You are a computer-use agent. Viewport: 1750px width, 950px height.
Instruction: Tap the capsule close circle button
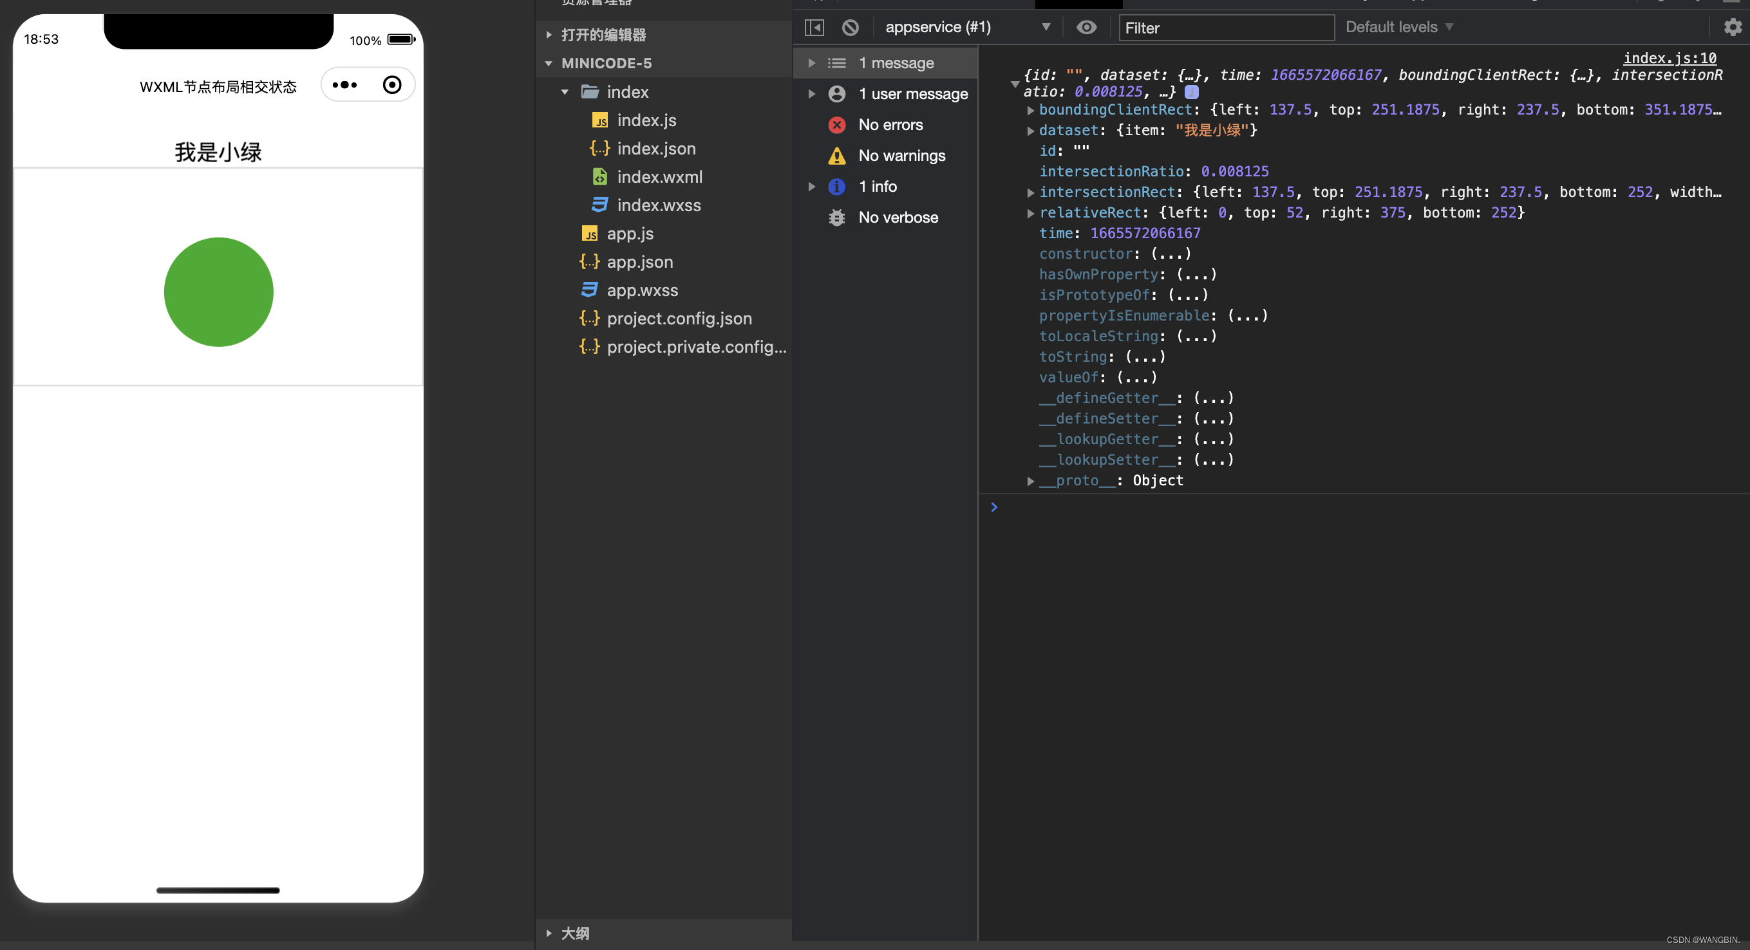click(x=392, y=85)
